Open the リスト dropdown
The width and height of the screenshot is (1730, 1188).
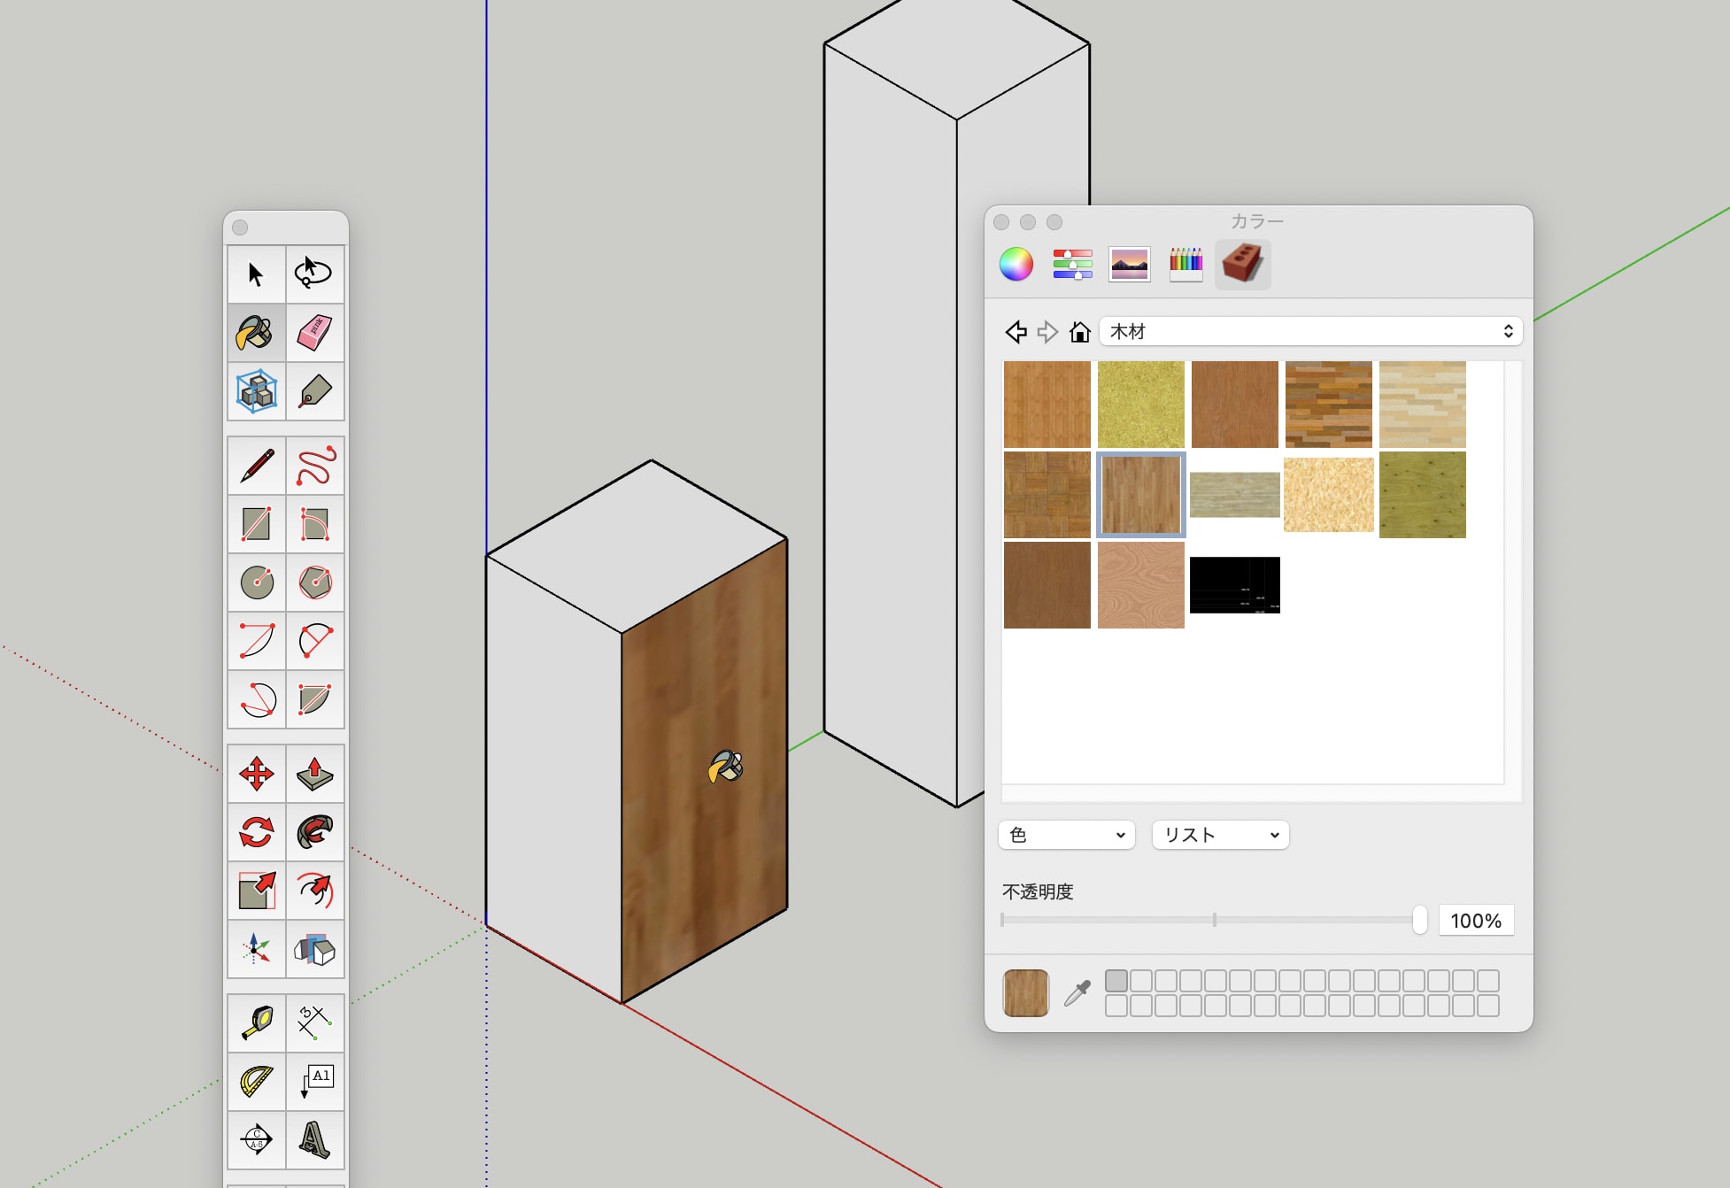pos(1220,835)
